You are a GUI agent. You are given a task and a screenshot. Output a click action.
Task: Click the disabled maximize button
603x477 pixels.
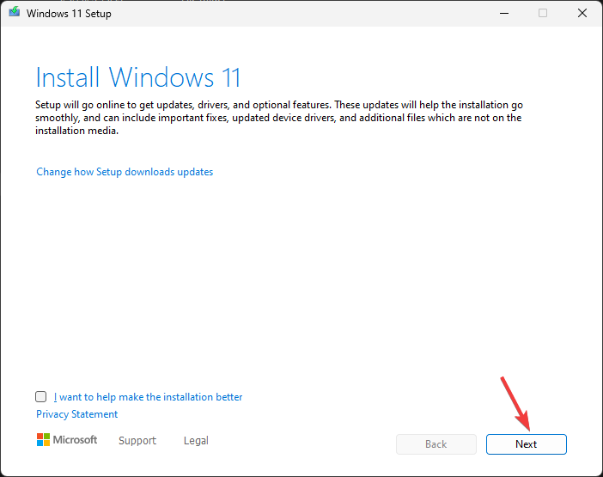pyautogui.click(x=543, y=13)
